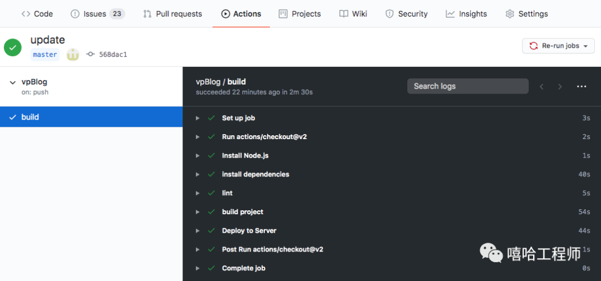601x281 pixels.
Task: Click the 'vpBlog / build' log header
Action: 221,82
